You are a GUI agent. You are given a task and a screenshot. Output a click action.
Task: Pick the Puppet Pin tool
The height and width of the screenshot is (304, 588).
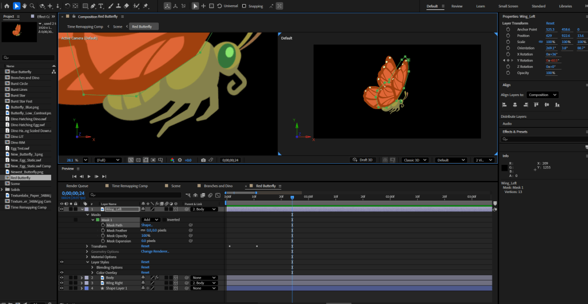(x=146, y=6)
